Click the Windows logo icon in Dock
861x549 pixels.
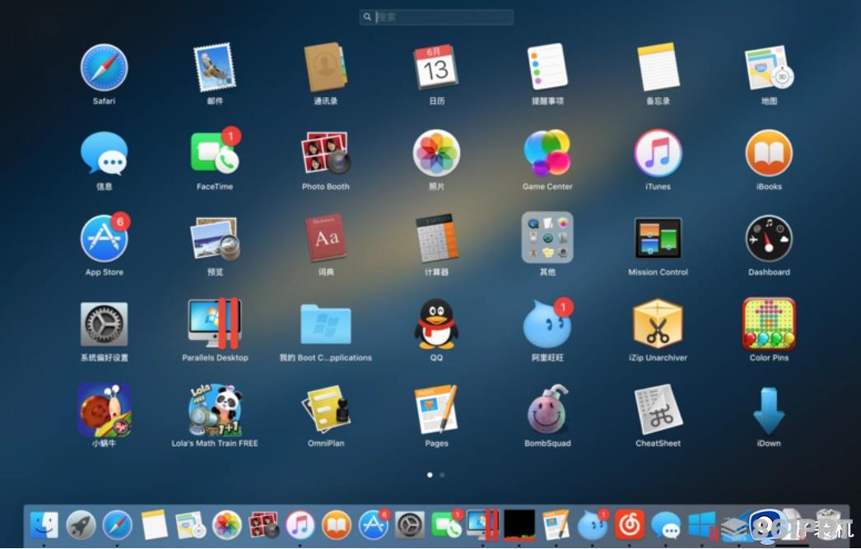702,525
